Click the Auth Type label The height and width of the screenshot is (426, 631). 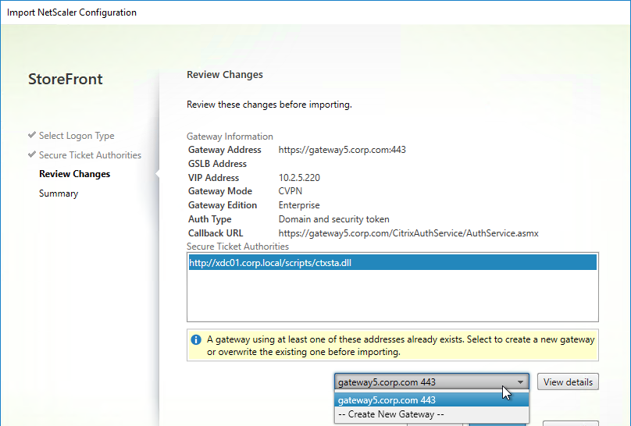[209, 219]
